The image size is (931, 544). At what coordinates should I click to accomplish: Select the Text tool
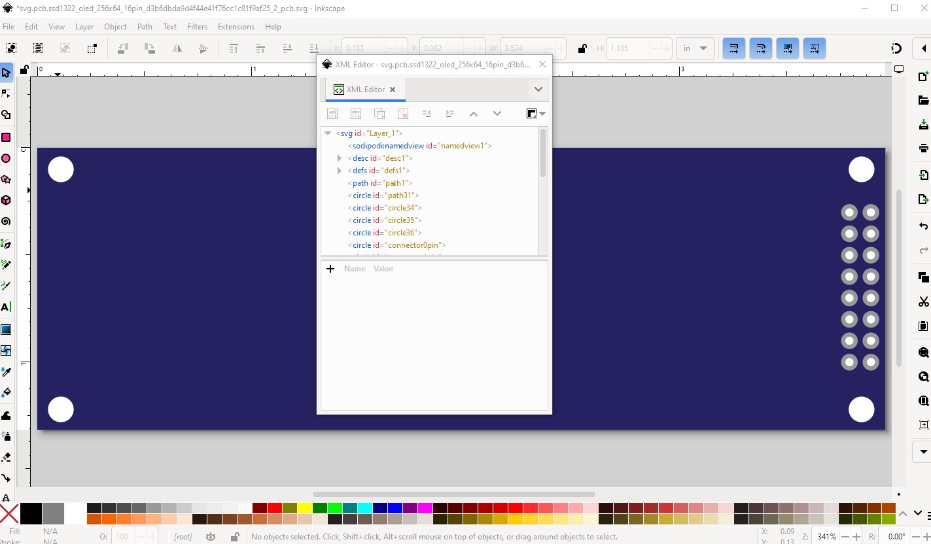click(6, 307)
